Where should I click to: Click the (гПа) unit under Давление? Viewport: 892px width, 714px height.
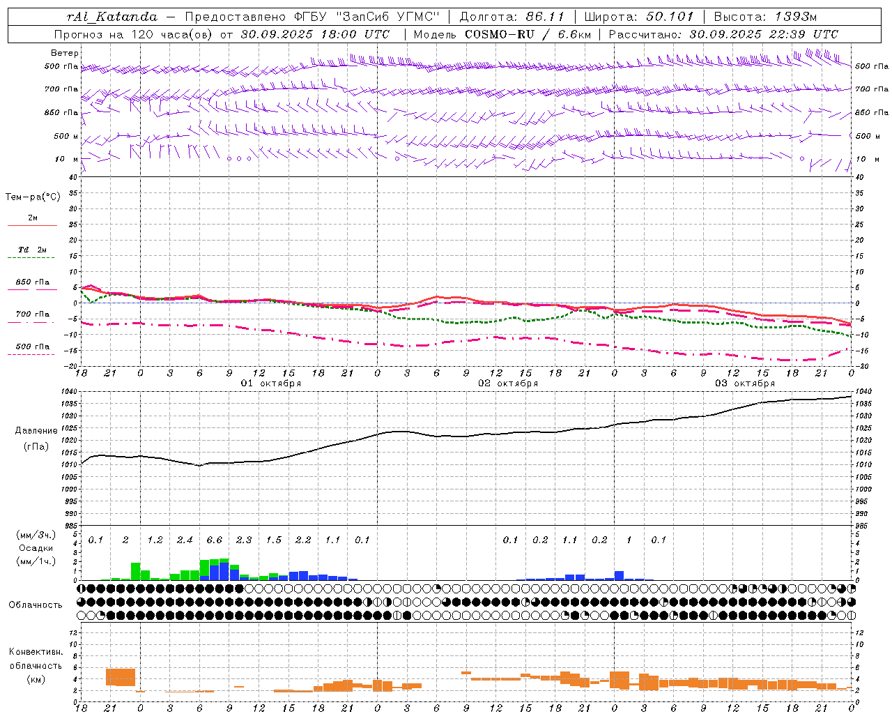[36, 447]
